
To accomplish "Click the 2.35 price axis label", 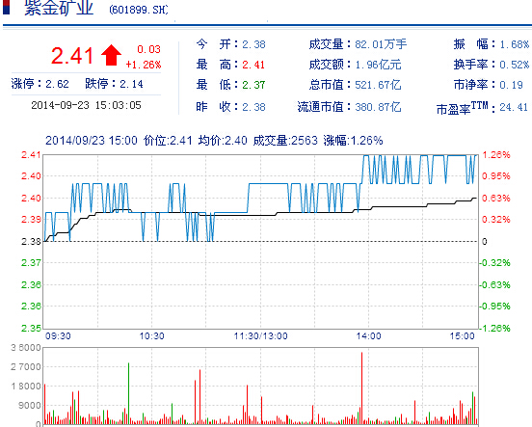I will coord(31,329).
